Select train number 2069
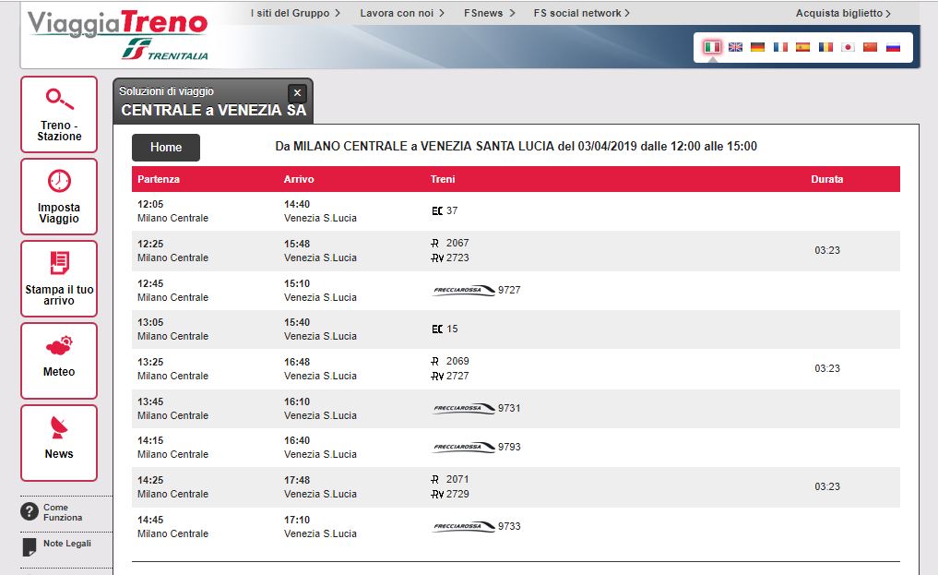The height and width of the screenshot is (575, 938). (457, 361)
